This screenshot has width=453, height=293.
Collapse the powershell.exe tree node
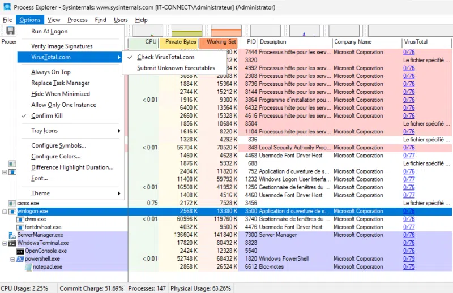pyautogui.click(x=12, y=259)
